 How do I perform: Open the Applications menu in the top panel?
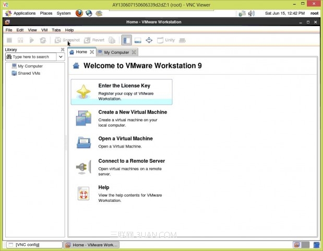coord(24,13)
